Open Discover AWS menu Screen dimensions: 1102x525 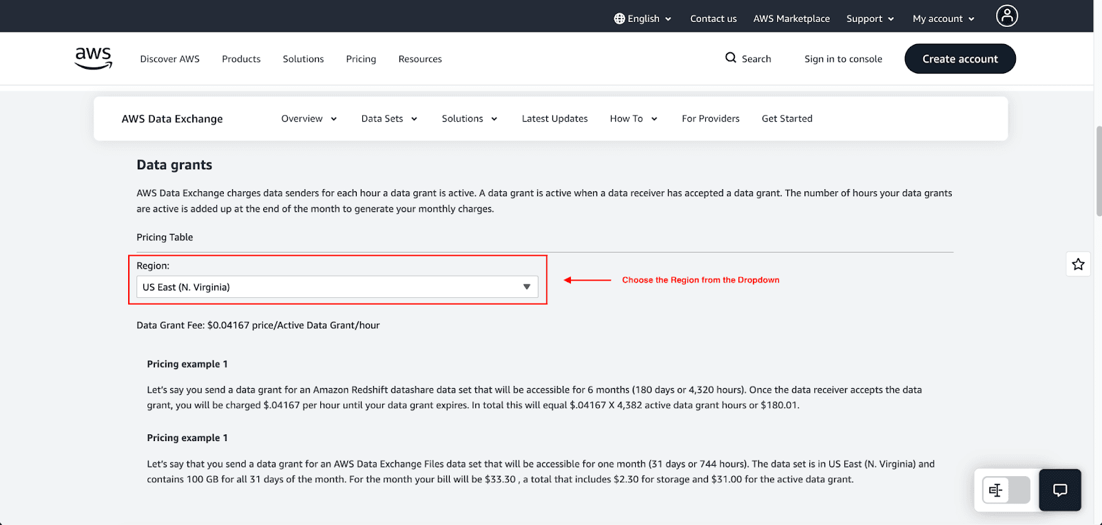pos(170,59)
